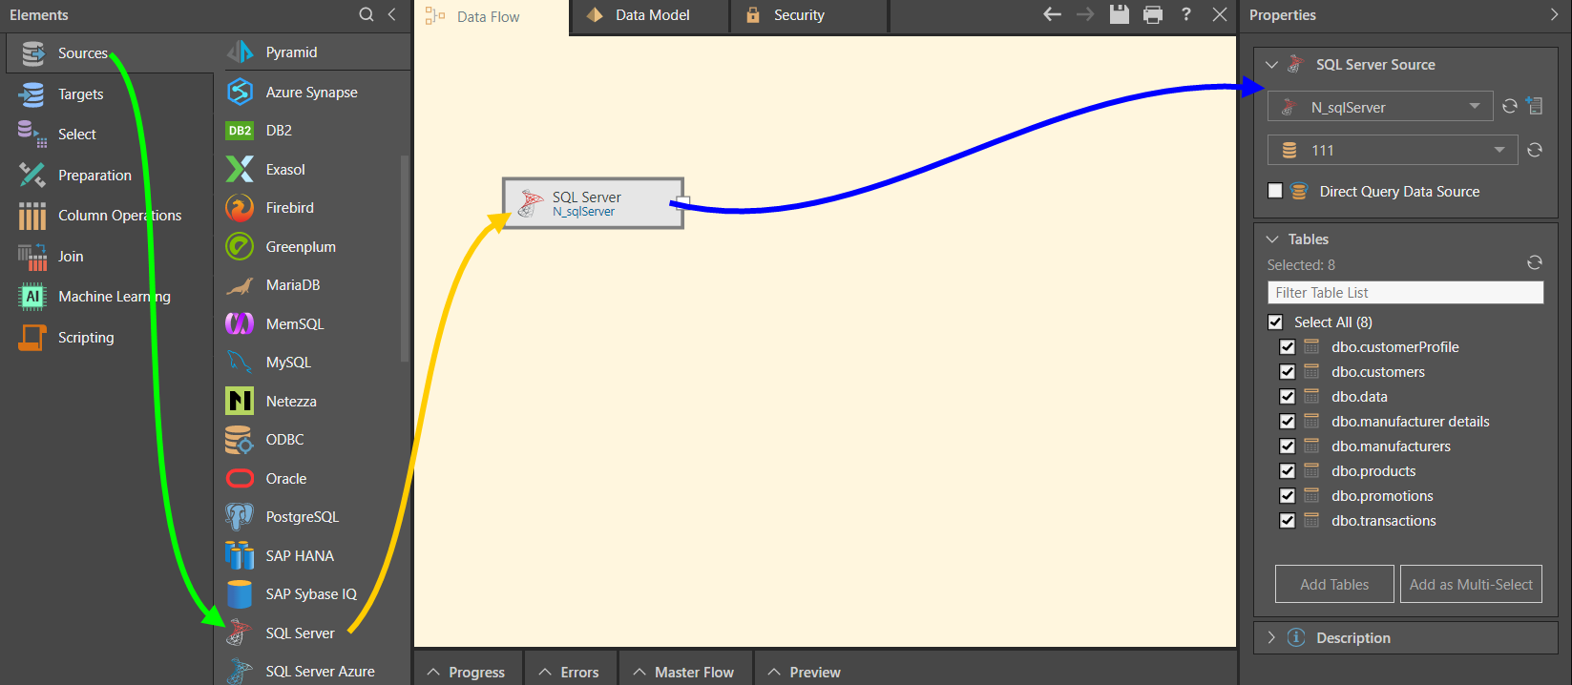
Task: Expand the Preview panel
Action: (805, 671)
